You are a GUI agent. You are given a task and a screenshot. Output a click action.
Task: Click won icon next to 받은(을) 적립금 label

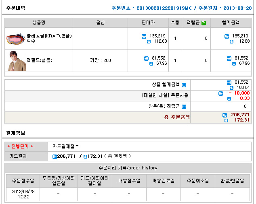pos(184,107)
